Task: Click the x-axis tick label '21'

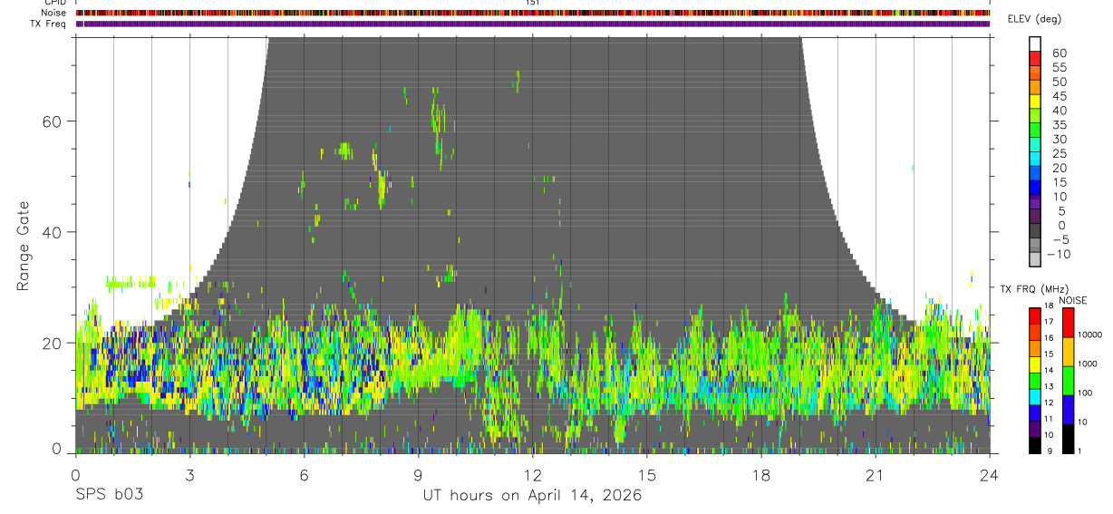Action: pyautogui.click(x=876, y=475)
